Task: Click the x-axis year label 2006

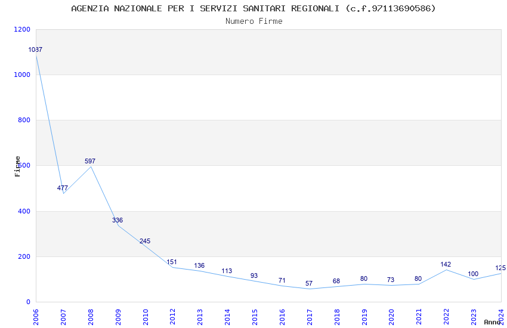Action: (x=36, y=317)
